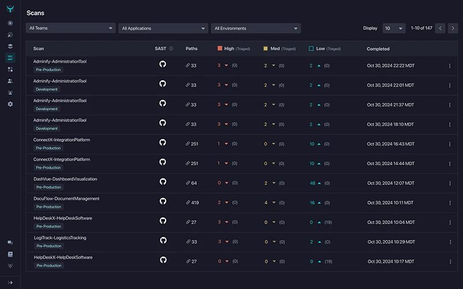
Task: Go to the next page of scans
Action: 453,28
